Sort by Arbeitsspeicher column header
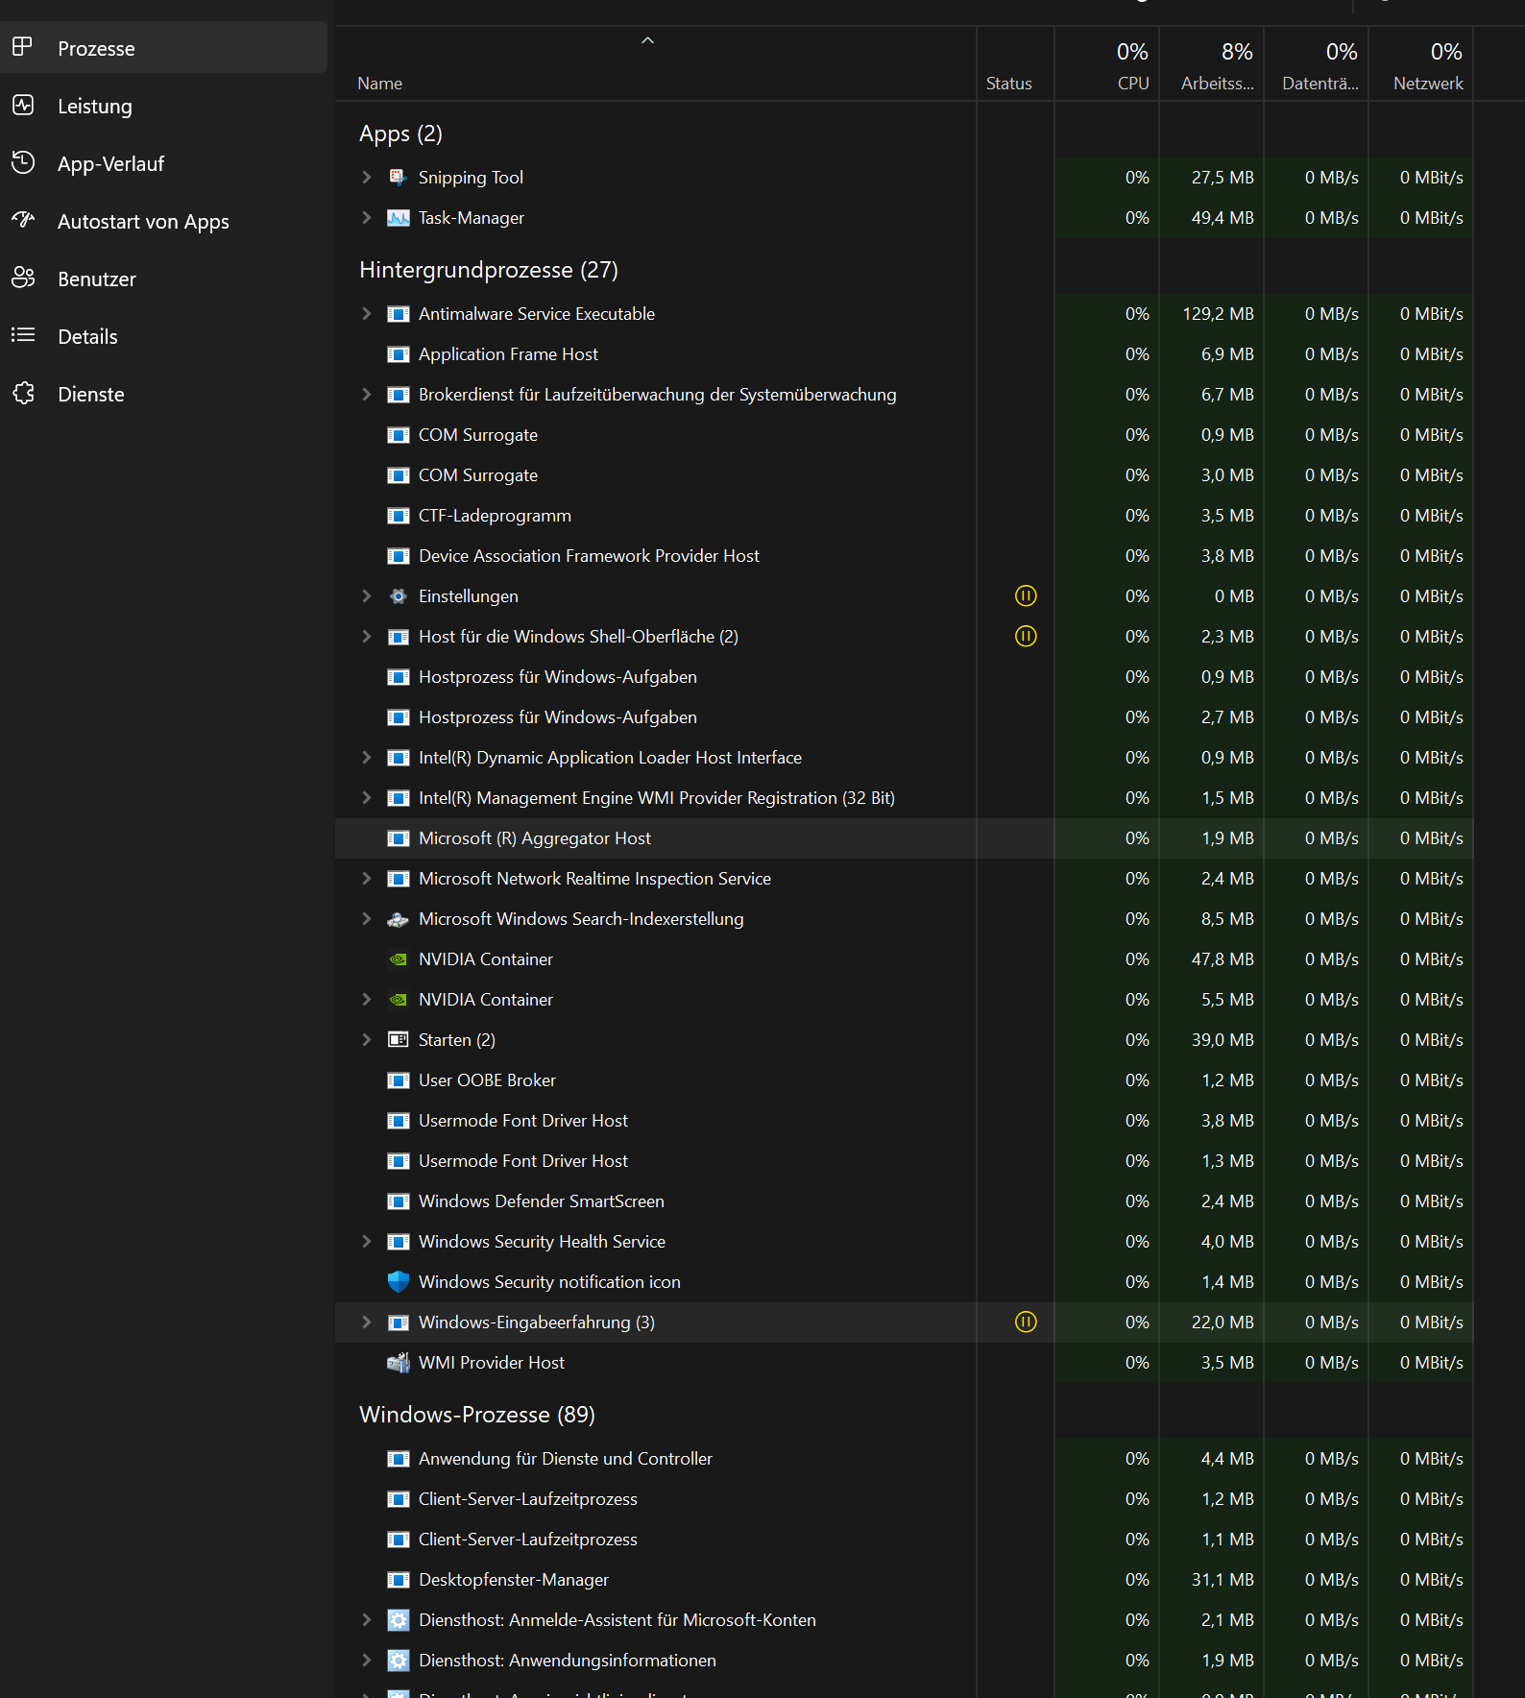The image size is (1525, 1698). (x=1212, y=63)
